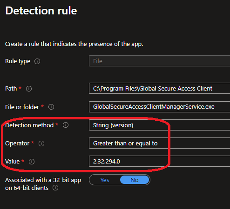Viewport: 230px width, 209px height.
Task: Click the File or folder input field
Action: coord(160,107)
